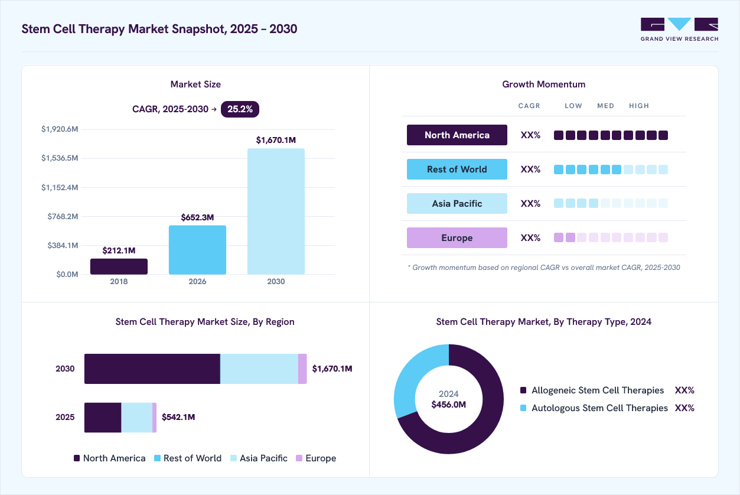Viewport: 740px width, 495px height.
Task: Click the $1,670.1M label above 2030 bar
Action: (x=276, y=140)
